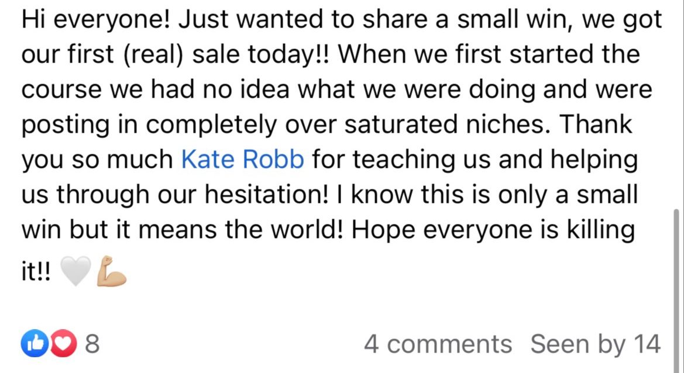The width and height of the screenshot is (684, 373).
Task: Open the 4 comments link
Action: [438, 344]
